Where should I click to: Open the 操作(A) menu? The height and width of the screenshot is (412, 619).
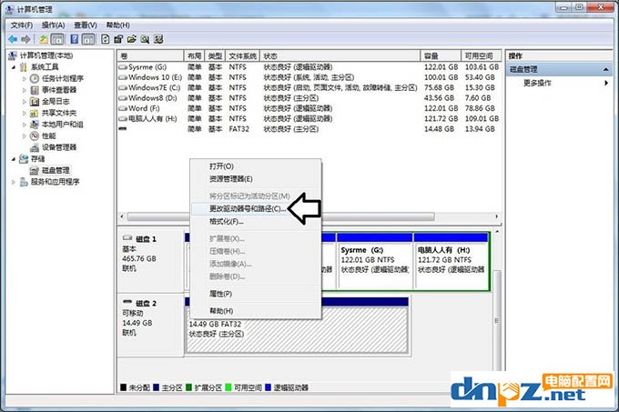coord(54,25)
